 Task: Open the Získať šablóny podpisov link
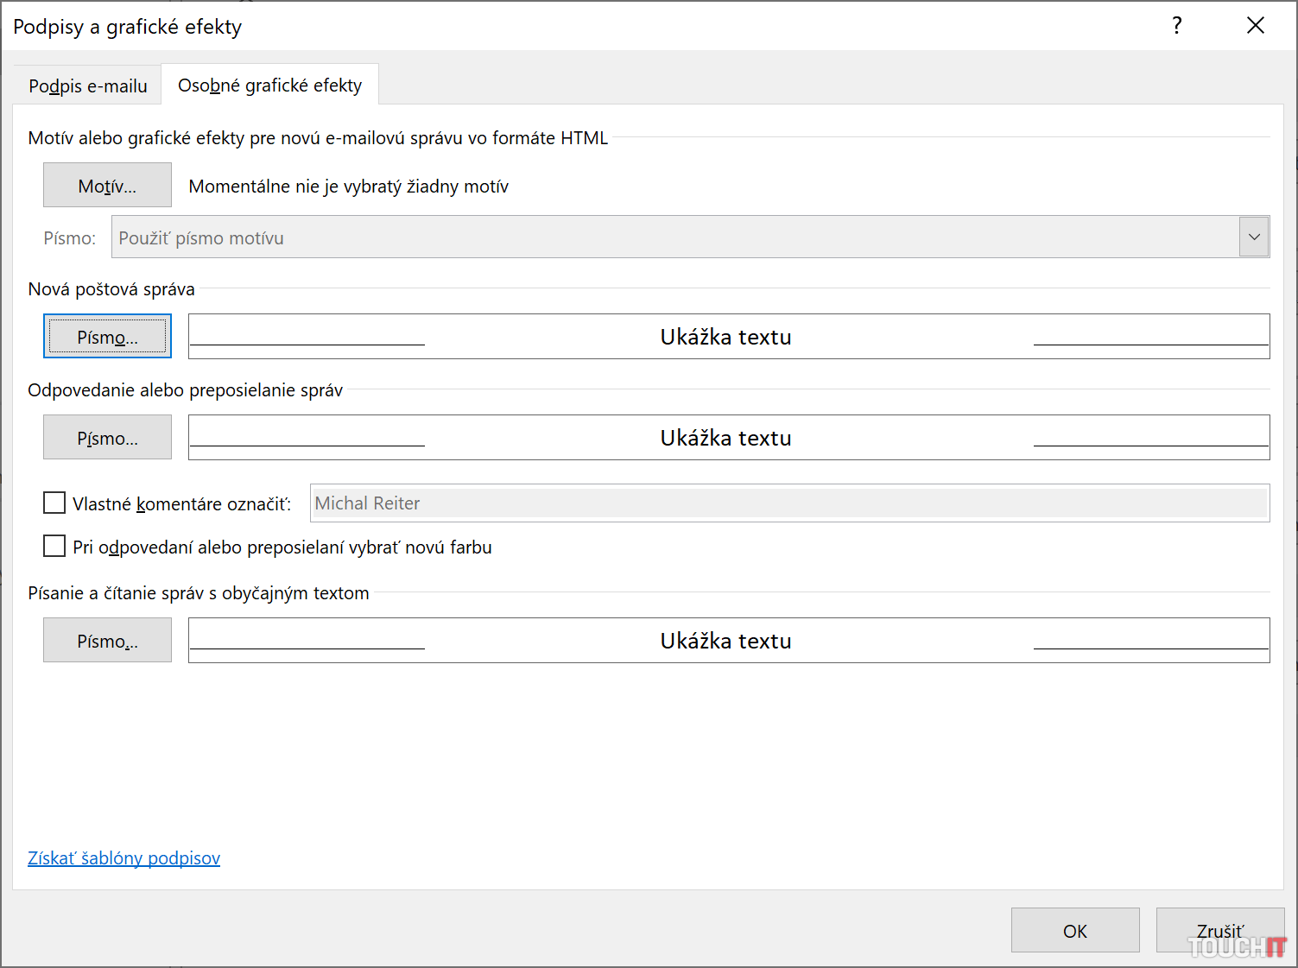123,858
